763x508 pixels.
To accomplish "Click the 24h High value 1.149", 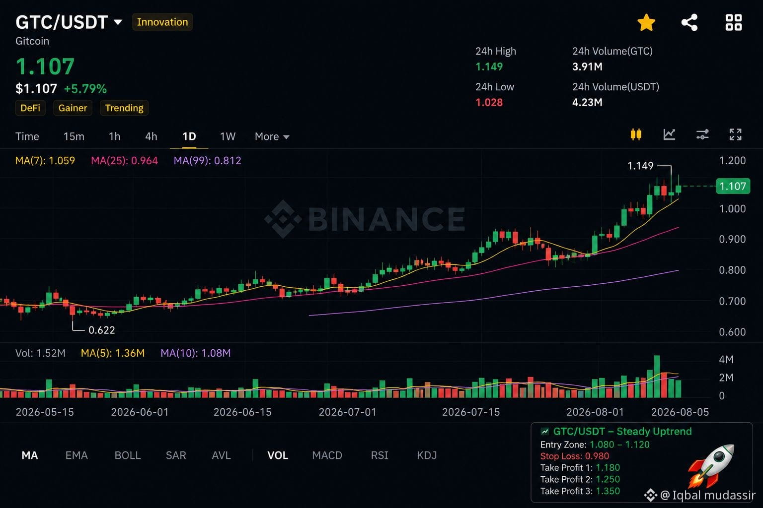I will tap(489, 66).
